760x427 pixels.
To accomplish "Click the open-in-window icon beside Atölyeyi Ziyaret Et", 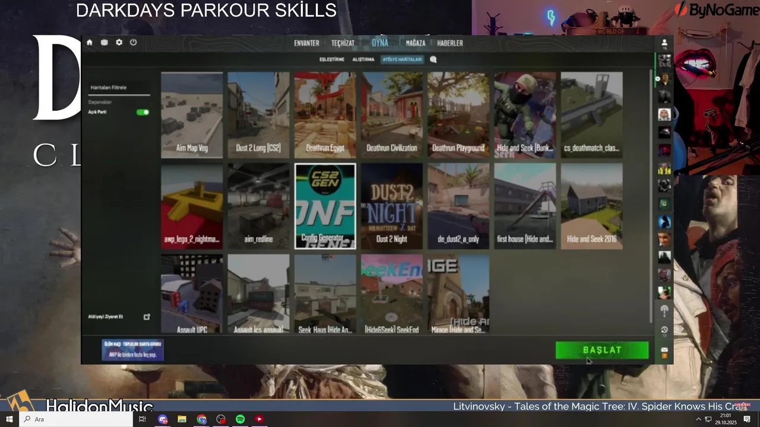I will tap(147, 317).
